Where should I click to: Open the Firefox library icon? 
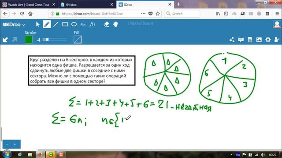pos(218,14)
